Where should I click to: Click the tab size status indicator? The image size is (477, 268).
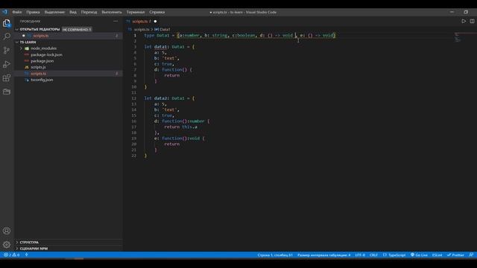click(324, 255)
